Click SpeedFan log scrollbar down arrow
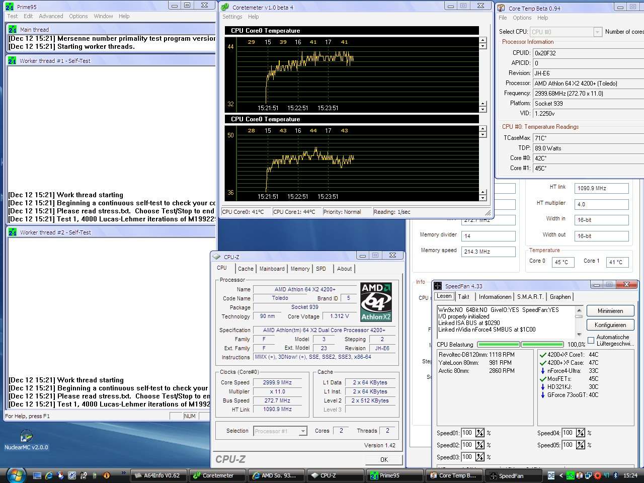 (579, 335)
